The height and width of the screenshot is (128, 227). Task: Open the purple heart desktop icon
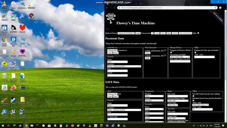click(22, 53)
